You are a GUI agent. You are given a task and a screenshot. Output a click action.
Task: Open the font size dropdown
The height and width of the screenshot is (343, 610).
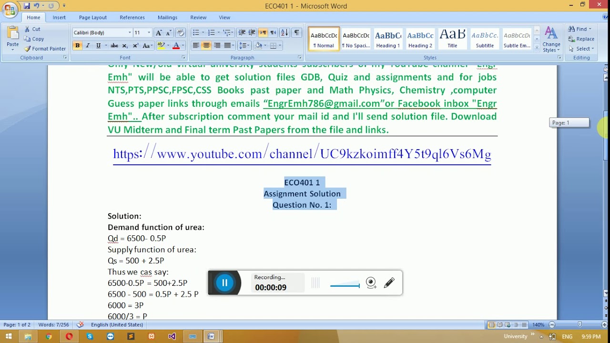pos(149,32)
